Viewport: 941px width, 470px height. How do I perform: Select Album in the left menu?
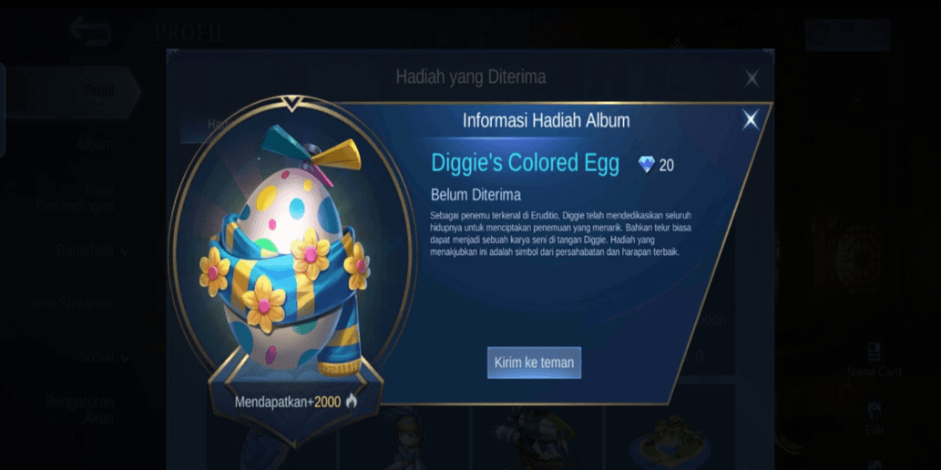(x=95, y=144)
